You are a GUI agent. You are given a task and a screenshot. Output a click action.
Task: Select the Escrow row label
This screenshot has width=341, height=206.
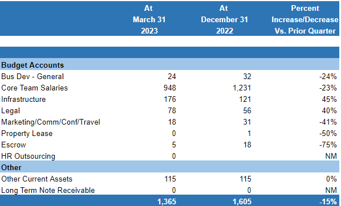14,145
